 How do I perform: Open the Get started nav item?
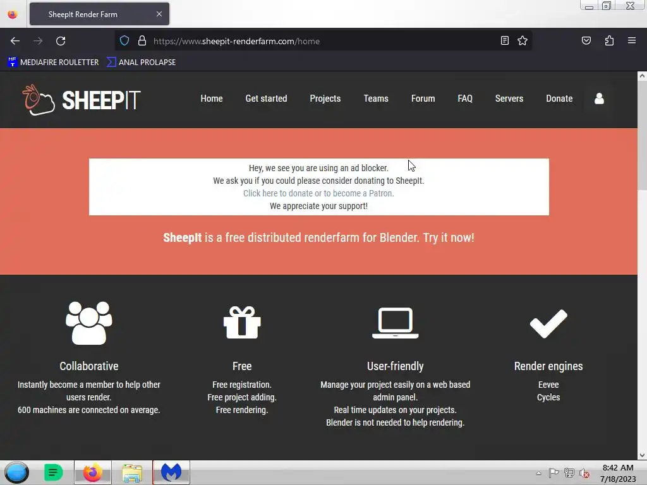coord(266,99)
